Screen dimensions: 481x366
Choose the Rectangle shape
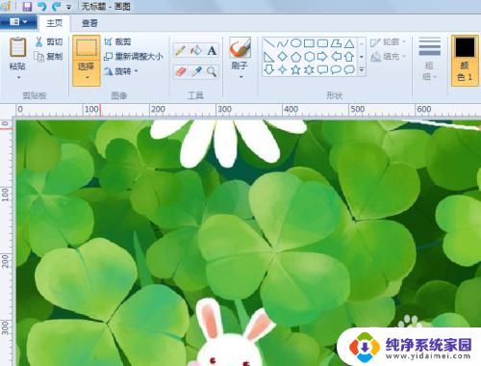309,43
